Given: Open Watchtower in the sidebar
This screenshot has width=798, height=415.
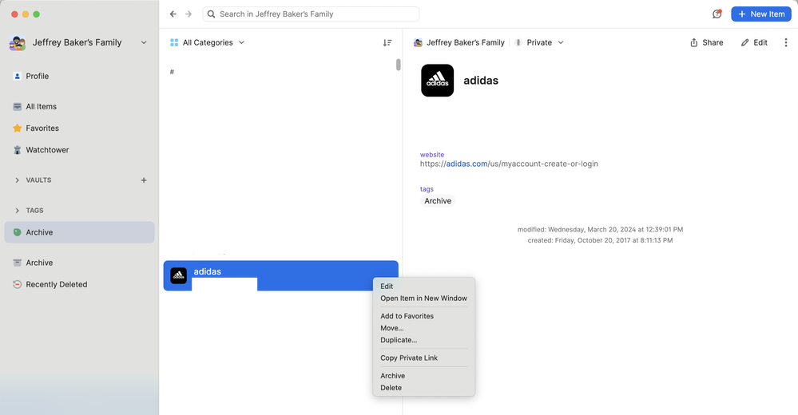Looking at the screenshot, I should click(x=47, y=150).
